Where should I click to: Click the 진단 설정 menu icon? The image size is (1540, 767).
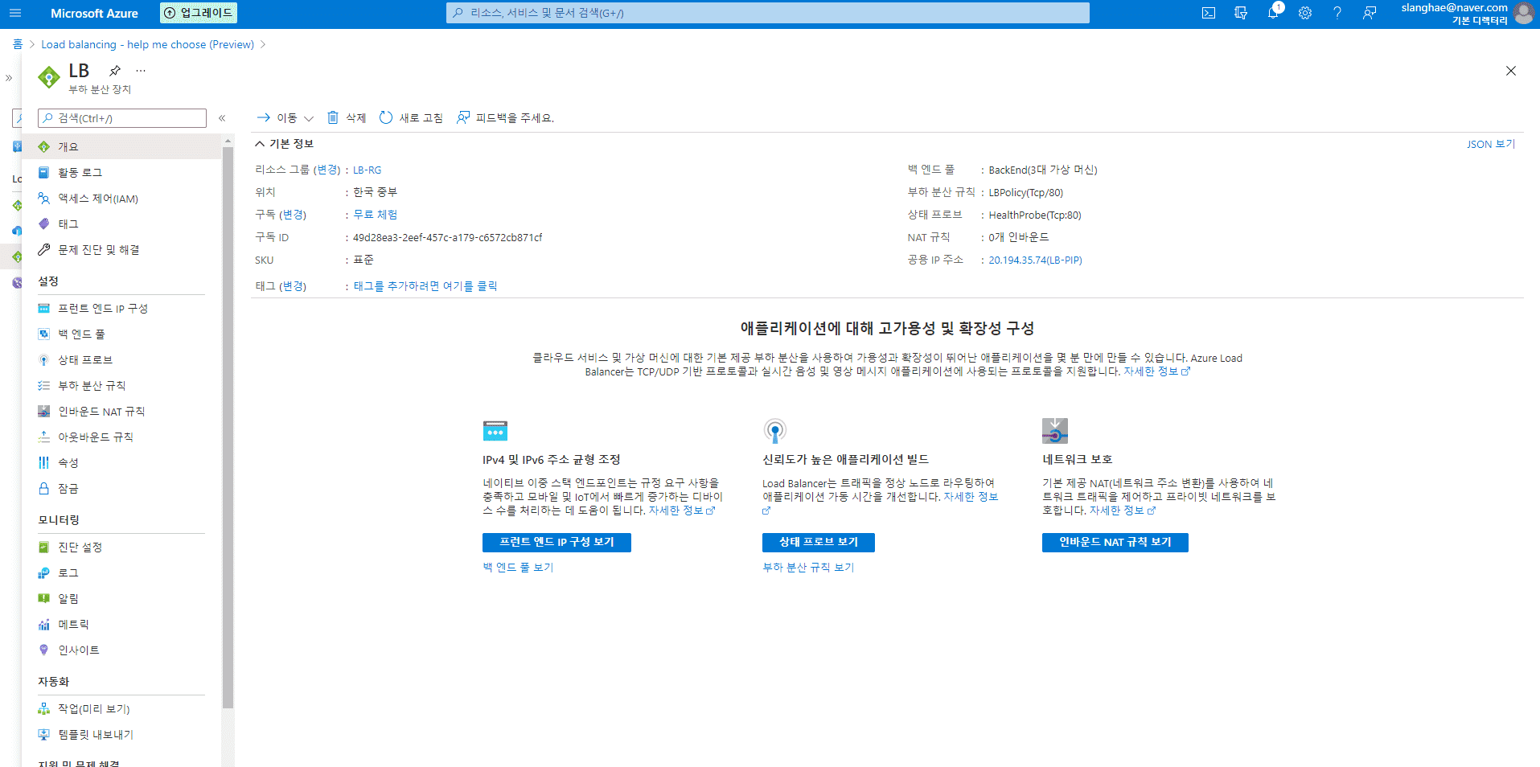pos(44,547)
